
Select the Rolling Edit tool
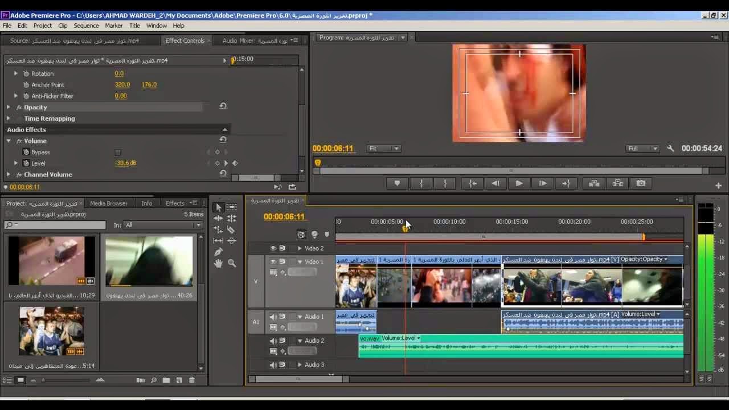point(231,219)
